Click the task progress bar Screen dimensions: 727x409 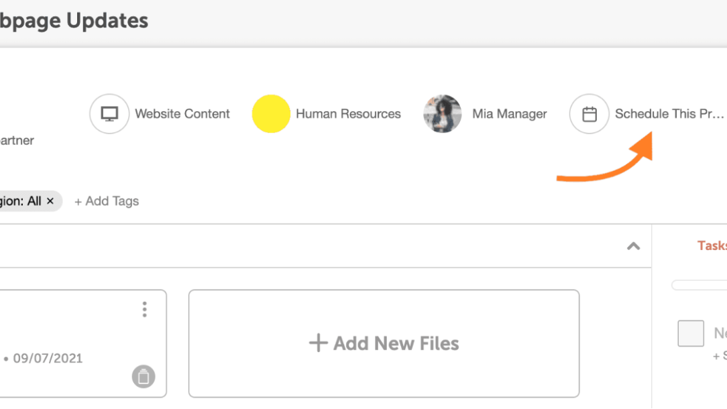point(700,285)
